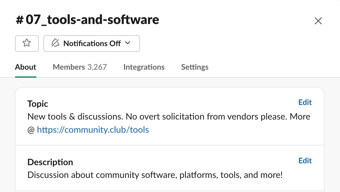Close the channel details panel
This screenshot has height=192, width=340.
pos(318,21)
